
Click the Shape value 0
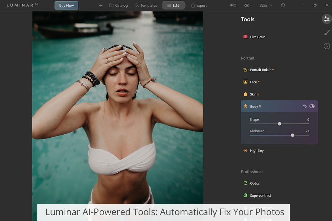(308, 120)
